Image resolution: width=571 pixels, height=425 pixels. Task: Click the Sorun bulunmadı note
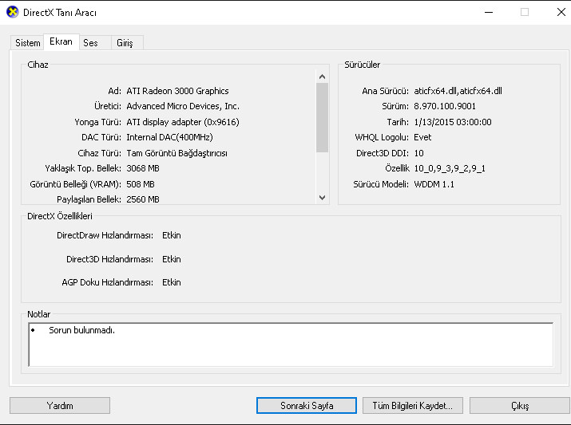[81, 330]
